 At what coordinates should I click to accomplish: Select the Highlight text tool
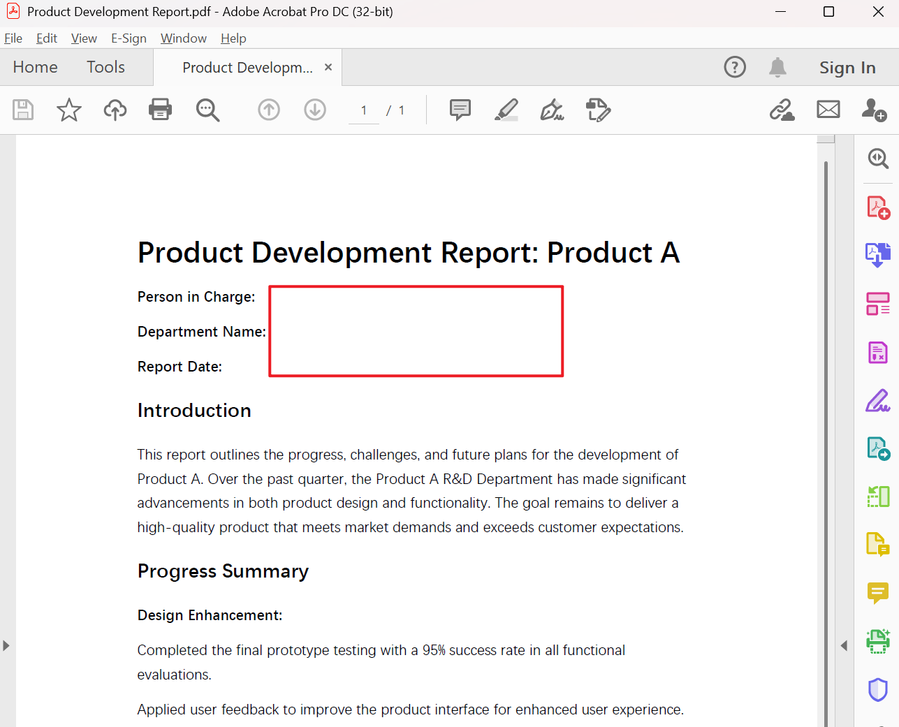click(x=506, y=110)
